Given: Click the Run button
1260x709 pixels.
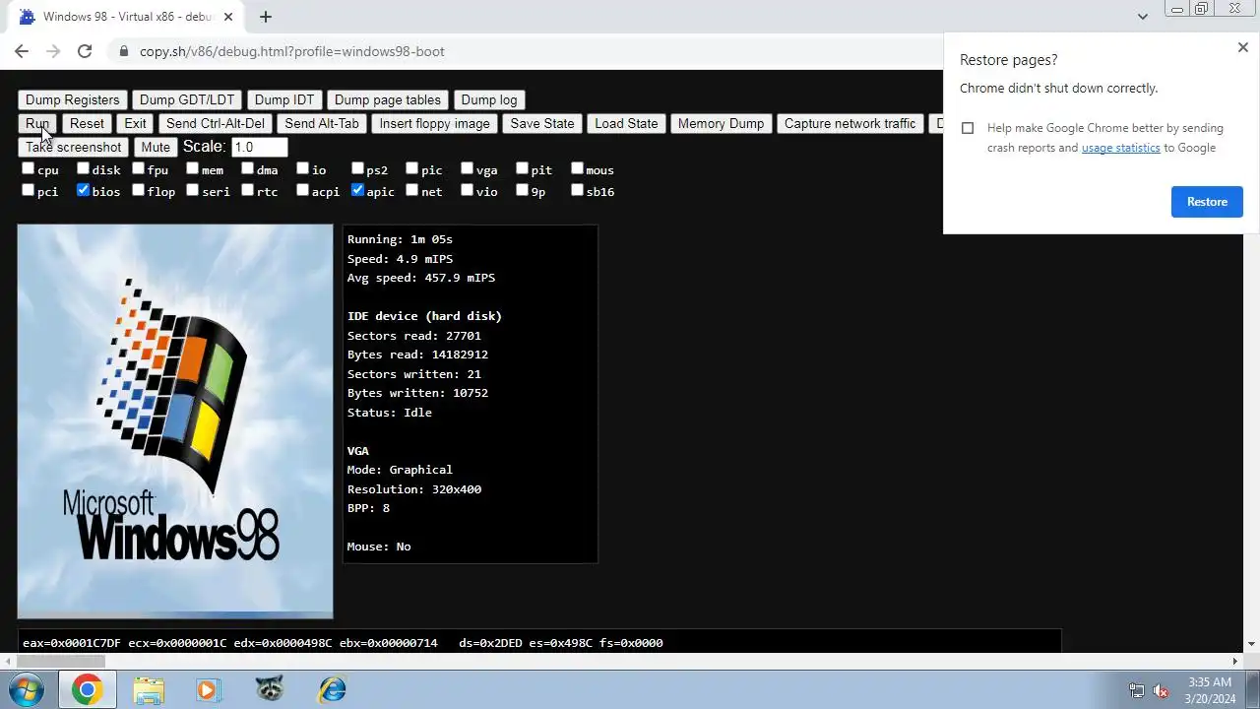Looking at the screenshot, I should click(37, 123).
